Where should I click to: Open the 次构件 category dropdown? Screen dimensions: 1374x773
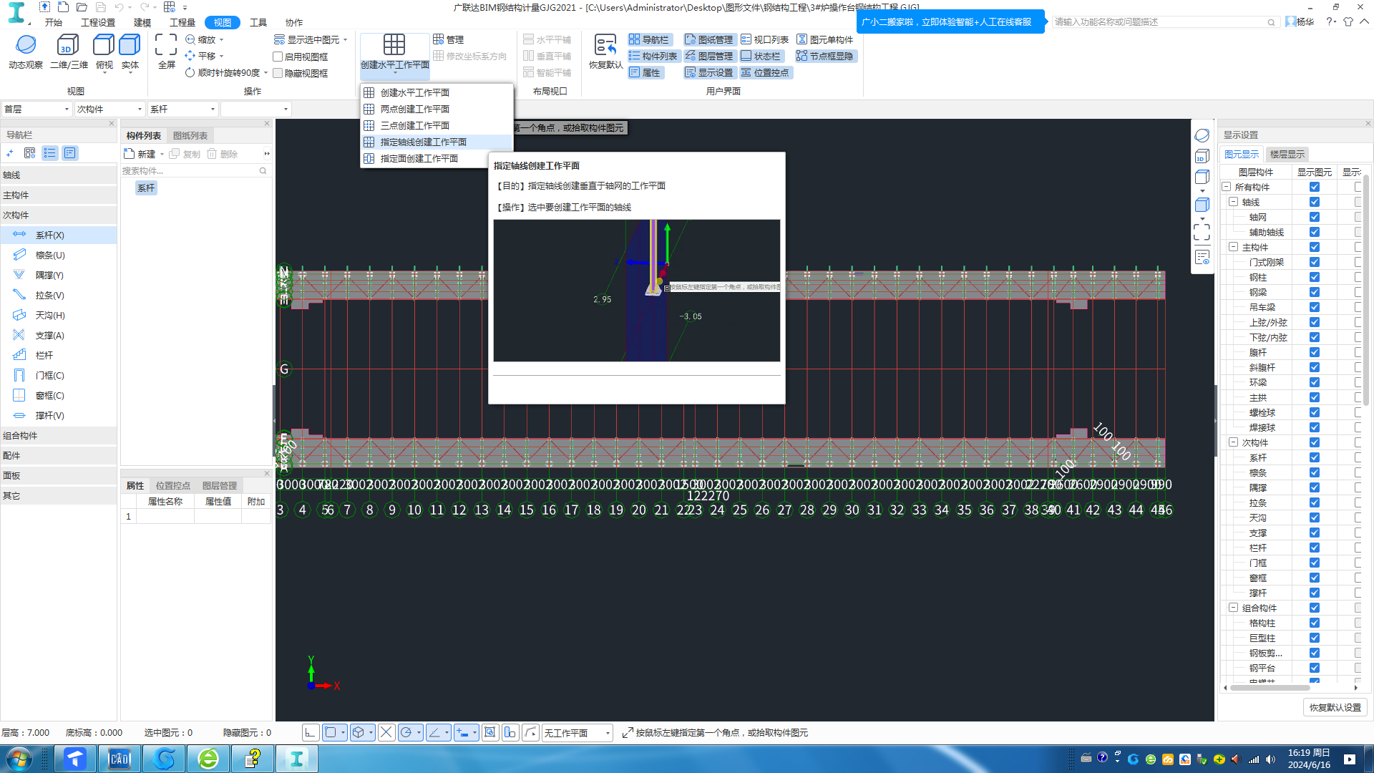pos(109,110)
